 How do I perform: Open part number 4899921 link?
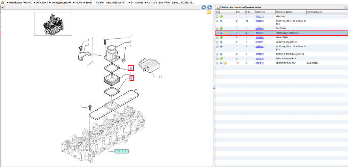click(x=260, y=33)
